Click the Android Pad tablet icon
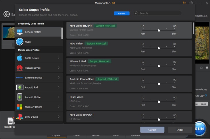 (x=20, y=87)
